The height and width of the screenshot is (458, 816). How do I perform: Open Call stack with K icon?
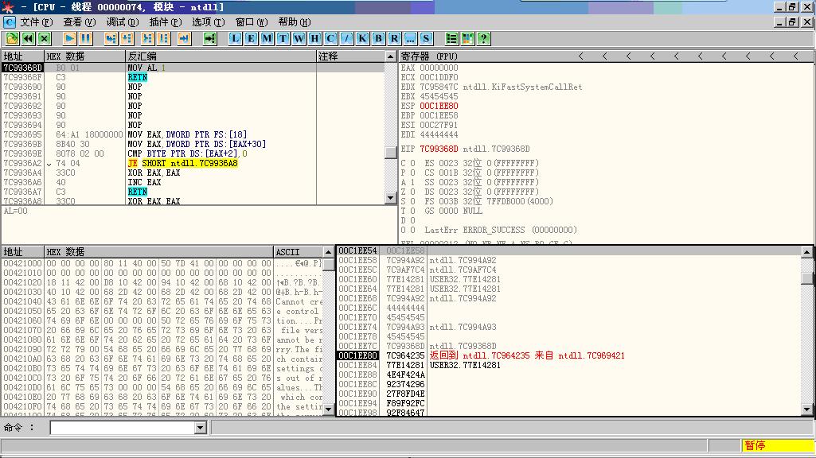(x=362, y=38)
